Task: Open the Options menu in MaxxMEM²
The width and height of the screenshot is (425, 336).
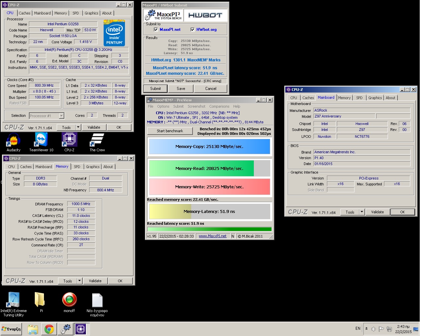Action: (163, 106)
